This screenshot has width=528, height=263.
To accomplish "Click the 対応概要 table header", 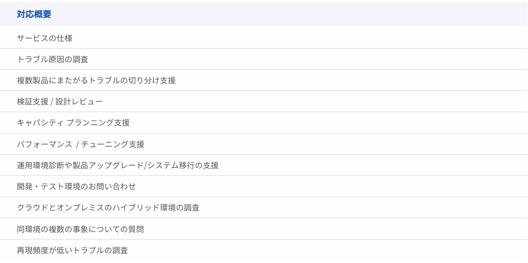I will tap(264, 14).
